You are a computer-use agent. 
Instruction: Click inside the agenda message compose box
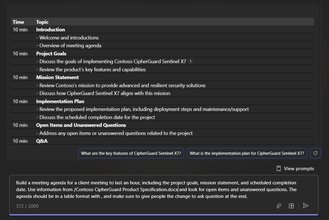[154, 189]
